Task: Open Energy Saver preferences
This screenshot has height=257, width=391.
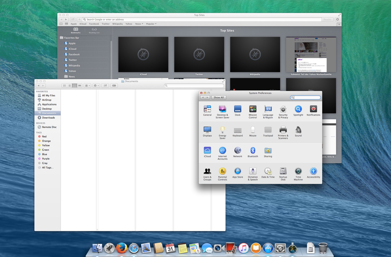Action: coord(222,133)
